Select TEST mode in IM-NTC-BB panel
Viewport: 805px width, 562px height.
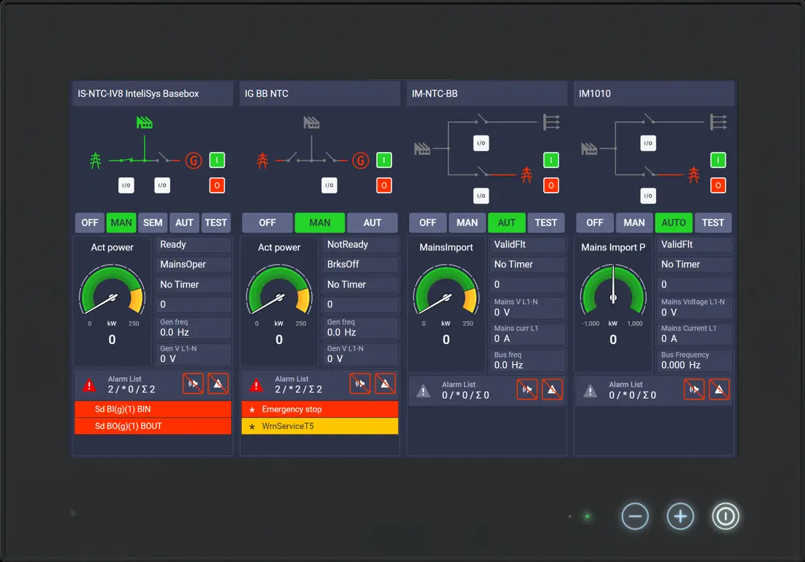tap(545, 222)
